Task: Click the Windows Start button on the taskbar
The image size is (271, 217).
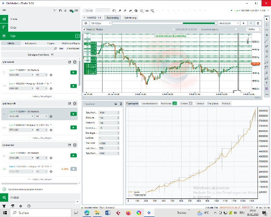Action: (5, 212)
